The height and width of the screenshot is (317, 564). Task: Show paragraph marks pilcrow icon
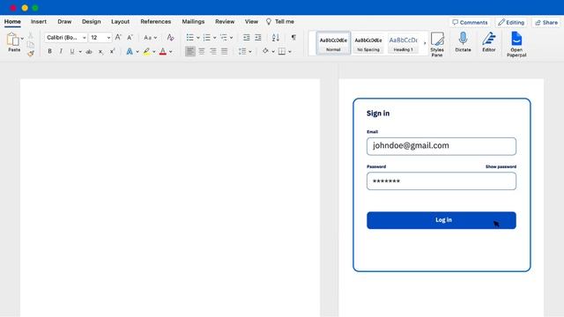(x=293, y=37)
